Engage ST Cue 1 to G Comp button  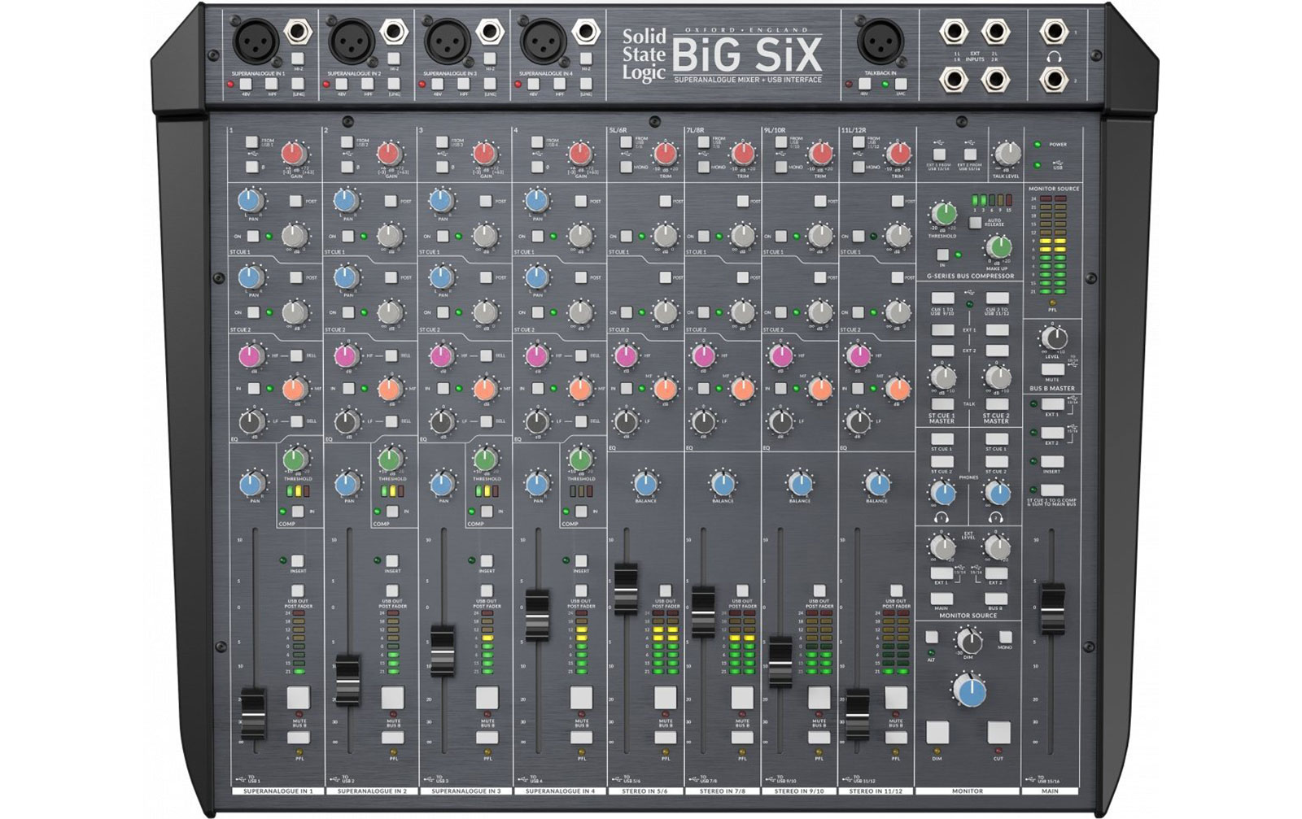1051,490
